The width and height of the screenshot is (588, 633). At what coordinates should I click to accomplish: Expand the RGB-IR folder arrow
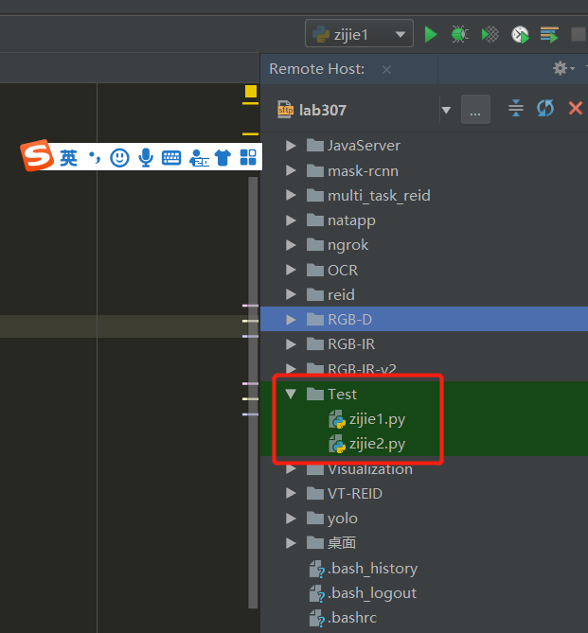291,344
